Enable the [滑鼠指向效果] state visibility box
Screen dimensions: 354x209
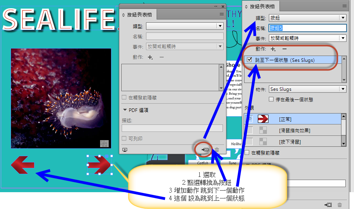click(x=249, y=130)
